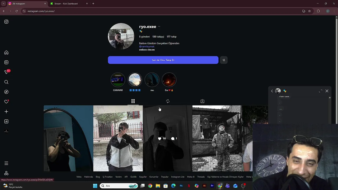The width and height of the screenshot is (338, 190).
Task: Select the reposts tab
Action: 168,101
